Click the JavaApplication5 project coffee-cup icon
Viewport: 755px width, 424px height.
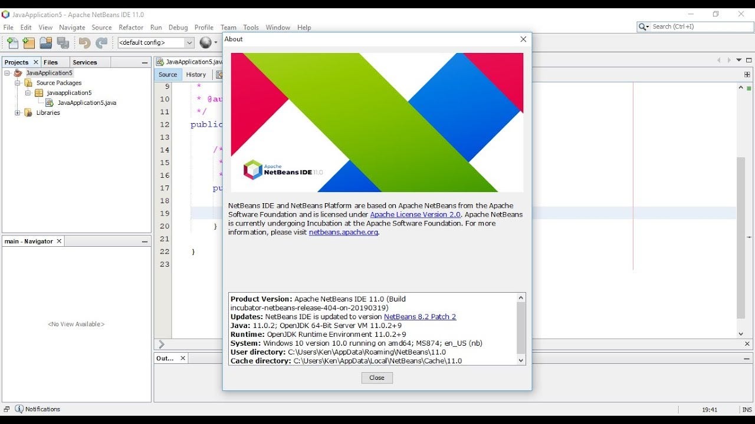18,73
